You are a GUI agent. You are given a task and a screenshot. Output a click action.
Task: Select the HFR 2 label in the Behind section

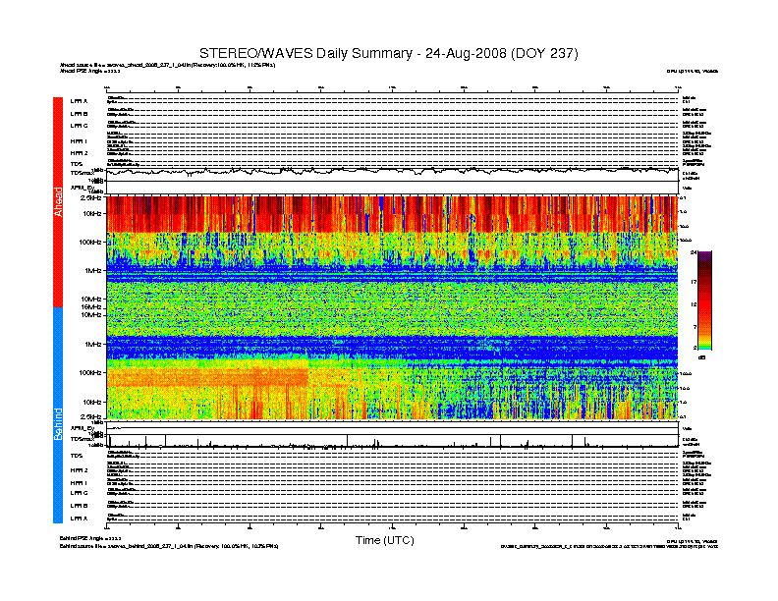coord(79,470)
